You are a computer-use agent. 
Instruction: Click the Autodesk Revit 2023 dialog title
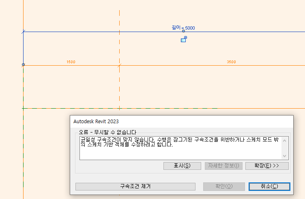[x=96, y=122]
